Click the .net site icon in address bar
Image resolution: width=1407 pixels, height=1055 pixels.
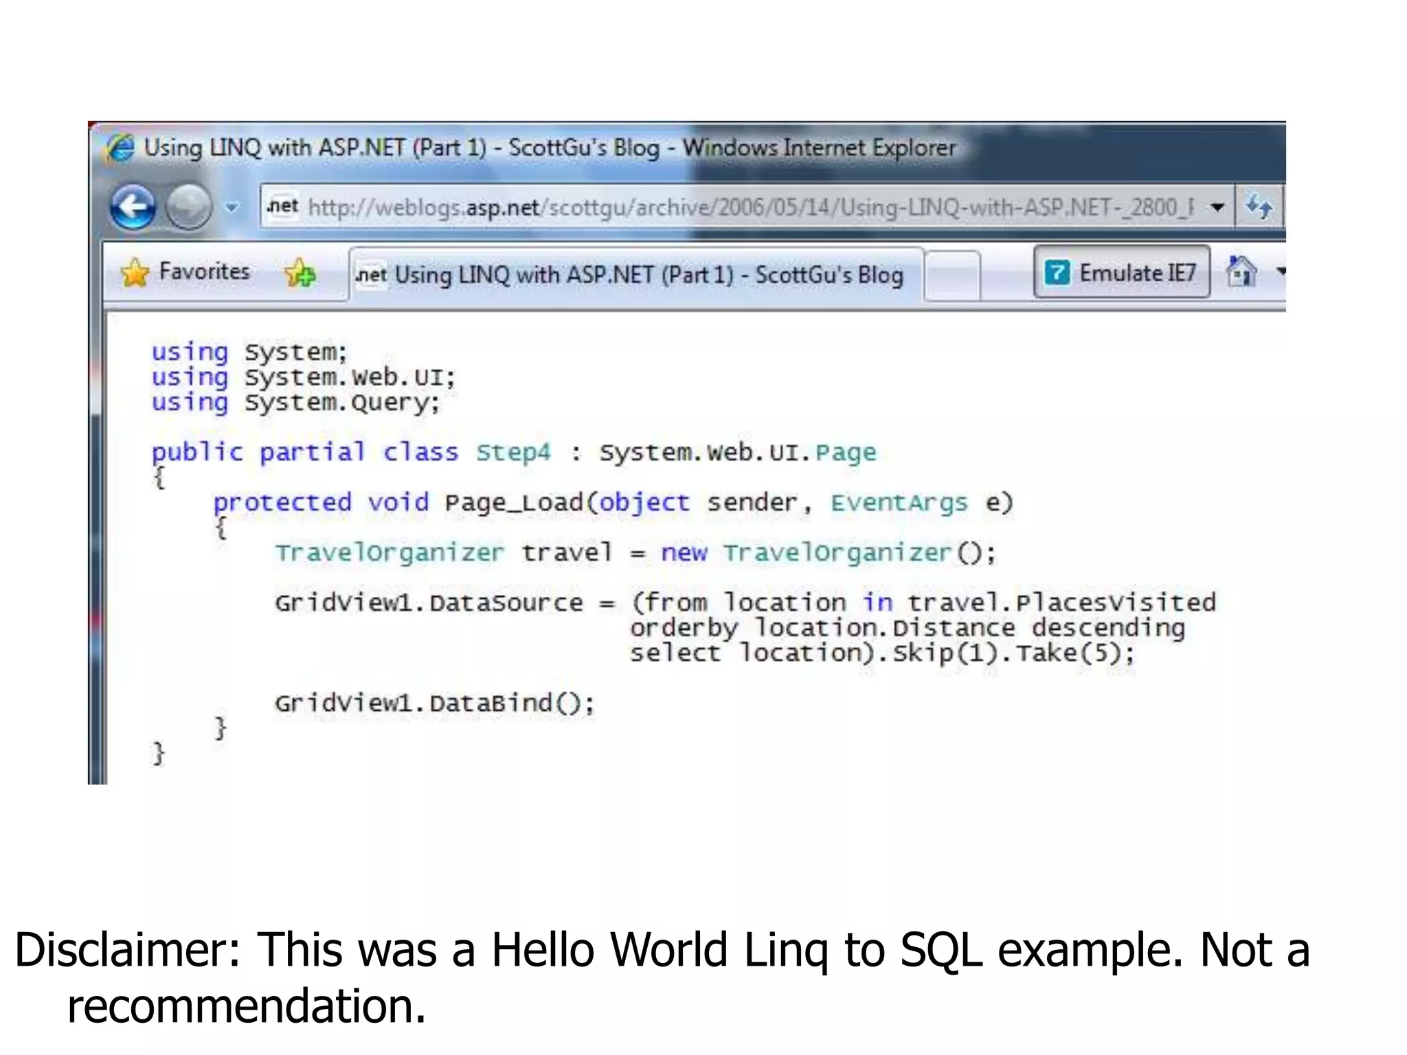click(283, 205)
